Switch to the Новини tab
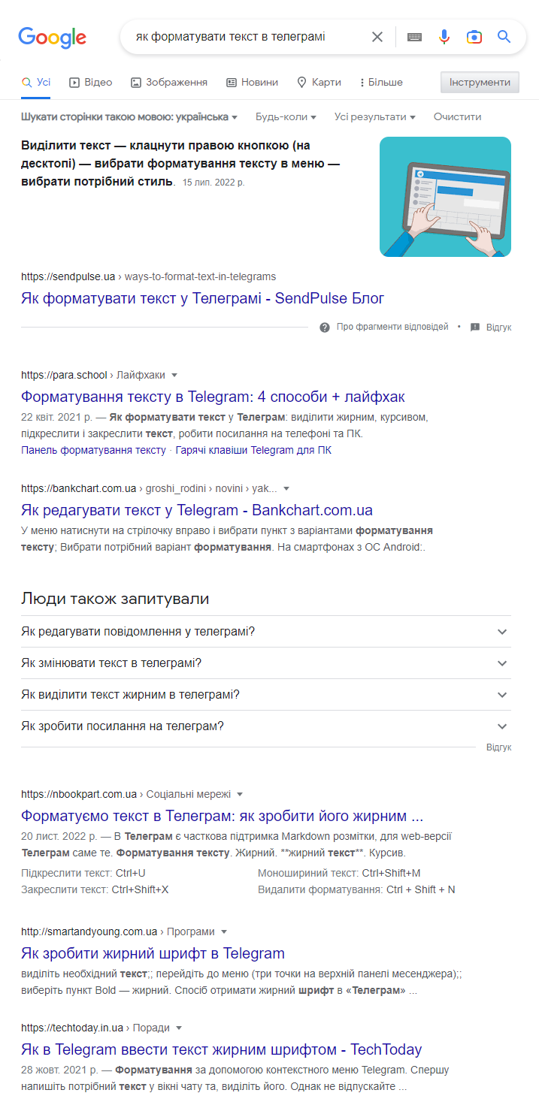Viewport: 539px width, 1102px height. pos(252,83)
